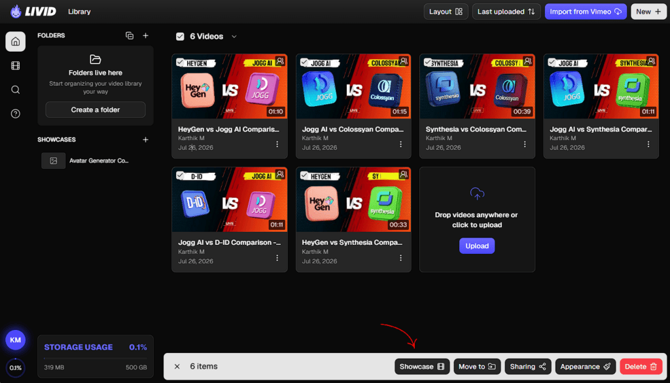Delete the 6 selected items
Image resolution: width=670 pixels, height=383 pixels.
pos(641,367)
